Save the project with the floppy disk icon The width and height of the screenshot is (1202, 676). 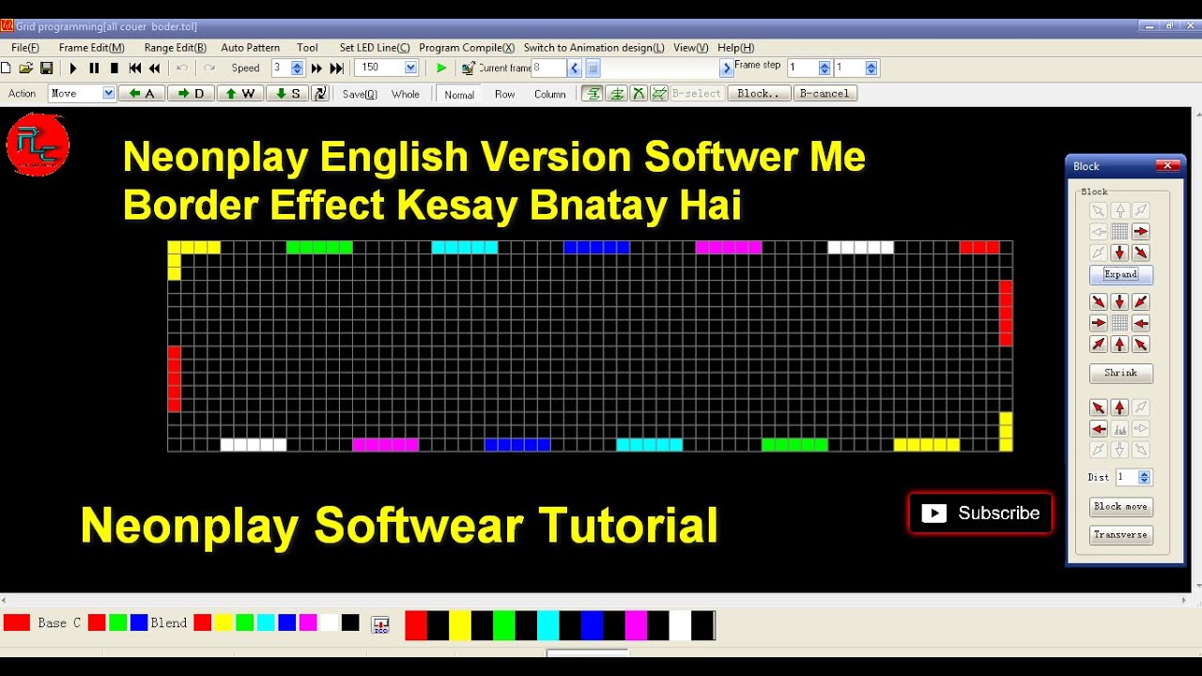(x=46, y=68)
